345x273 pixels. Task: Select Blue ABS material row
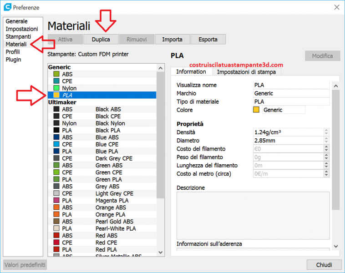[x=102, y=137]
